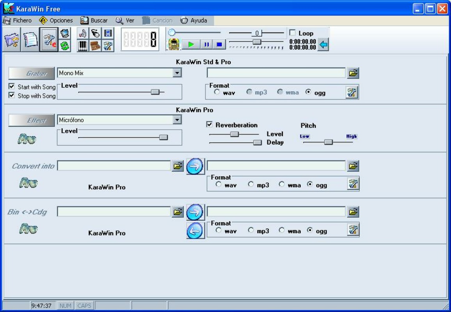The width and height of the screenshot is (451, 312).
Task: Open the Ayuda menu
Action: tap(194, 20)
